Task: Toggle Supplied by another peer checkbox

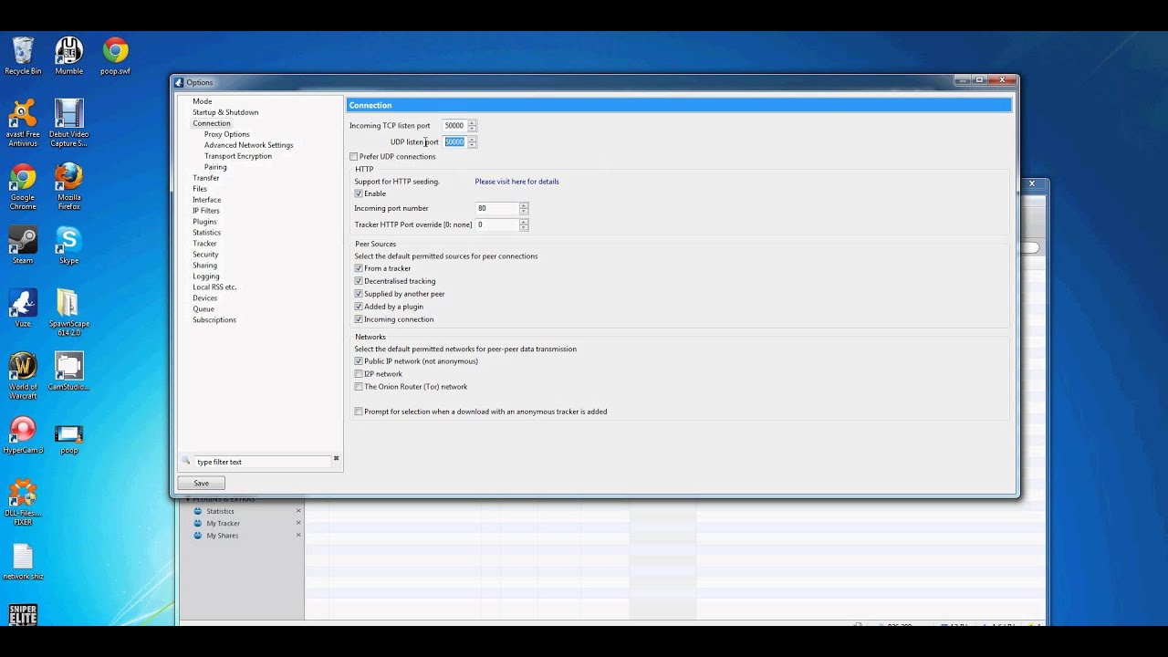Action: [x=359, y=294]
